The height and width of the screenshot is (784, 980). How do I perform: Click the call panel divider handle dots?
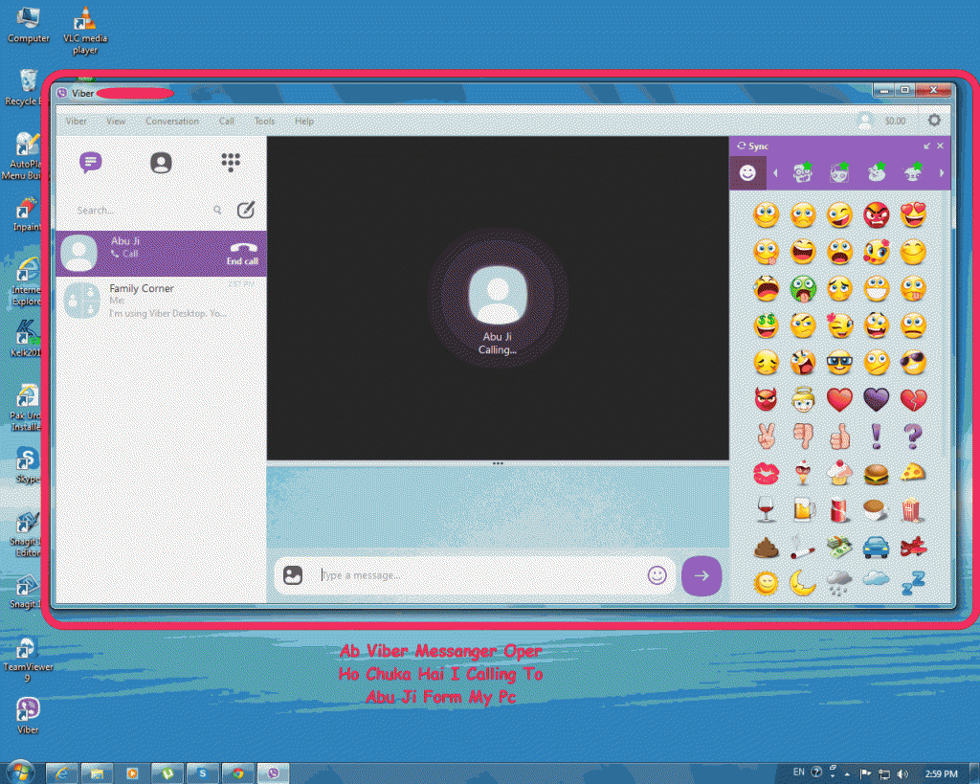click(498, 463)
